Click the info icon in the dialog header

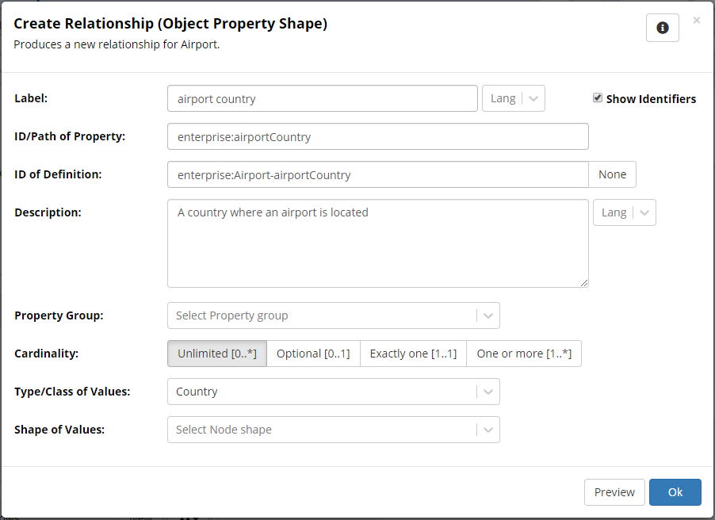(662, 27)
